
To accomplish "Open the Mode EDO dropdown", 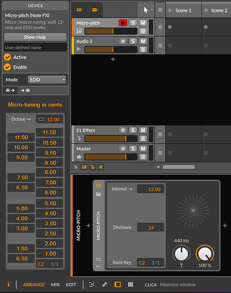I will pos(47,80).
